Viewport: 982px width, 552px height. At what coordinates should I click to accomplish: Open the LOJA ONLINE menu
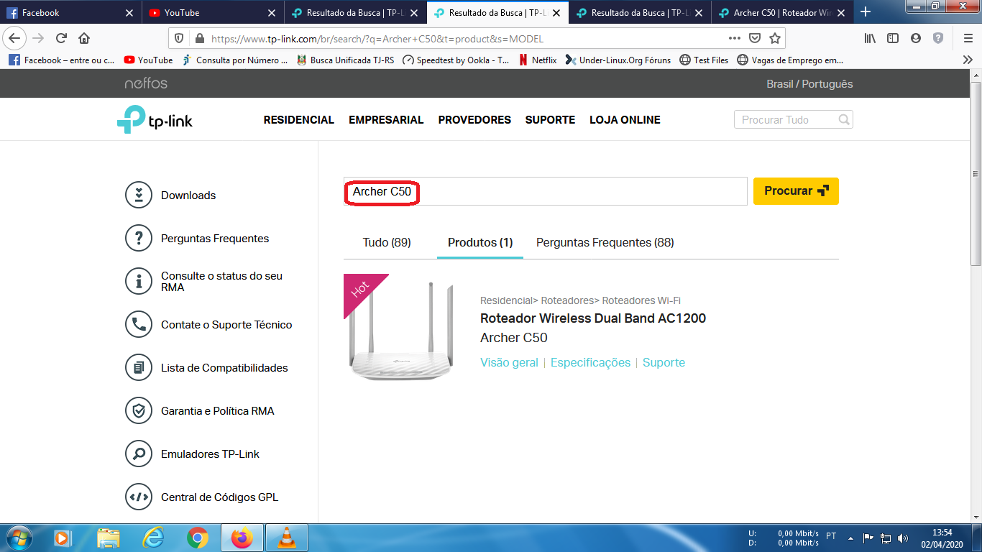tap(625, 120)
